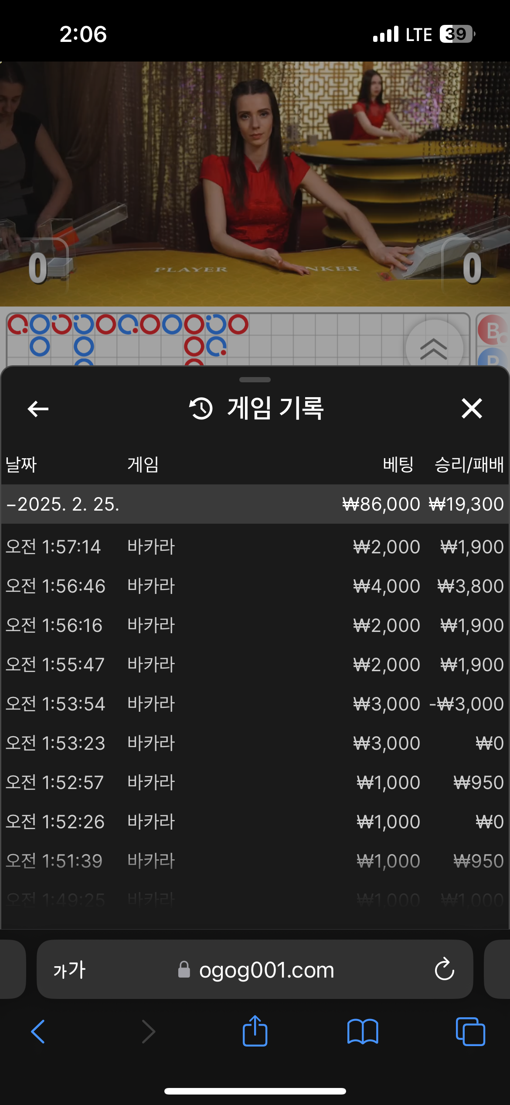Tap the history clock icon in title
The width and height of the screenshot is (510, 1105).
tap(201, 408)
